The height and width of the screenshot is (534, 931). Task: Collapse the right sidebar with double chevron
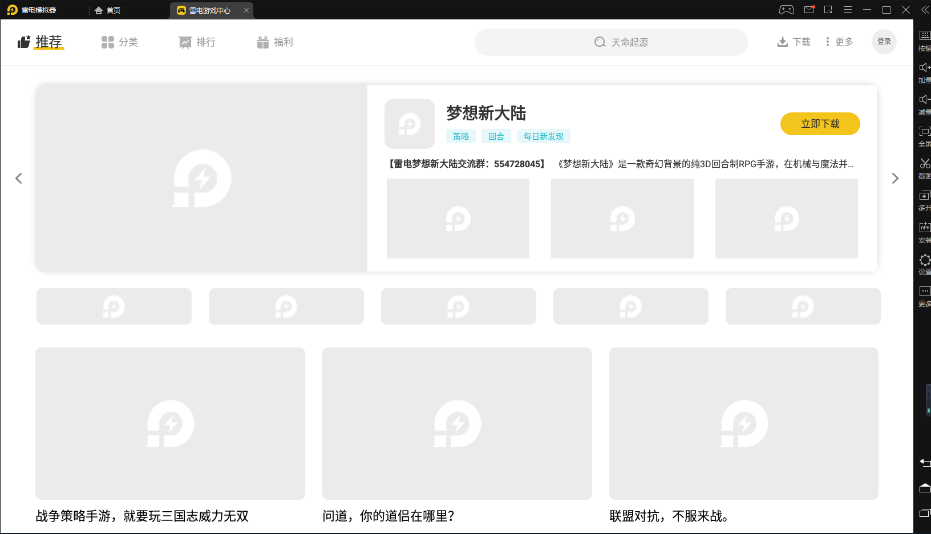click(925, 10)
